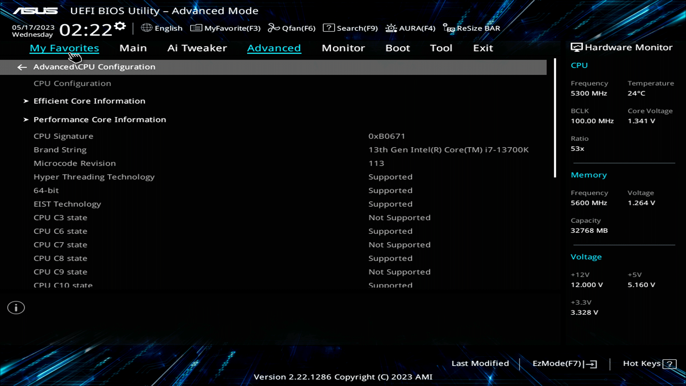Click the info icon at bottom left
Viewport: 686px width, 386px height.
click(x=16, y=307)
